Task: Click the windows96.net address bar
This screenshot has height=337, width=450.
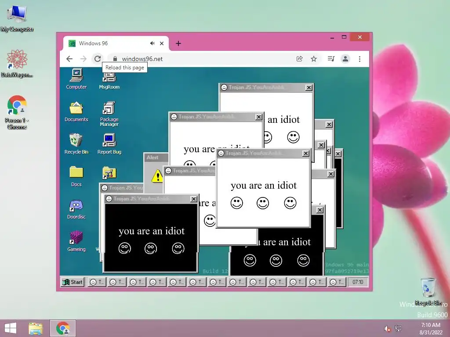Action: click(x=201, y=59)
